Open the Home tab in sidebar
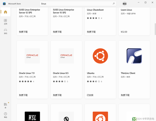Screen dimensions: 156x121 [5, 12]
